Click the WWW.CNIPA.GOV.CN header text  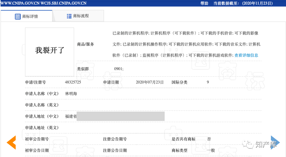pyautogui.click(x=20, y=3)
